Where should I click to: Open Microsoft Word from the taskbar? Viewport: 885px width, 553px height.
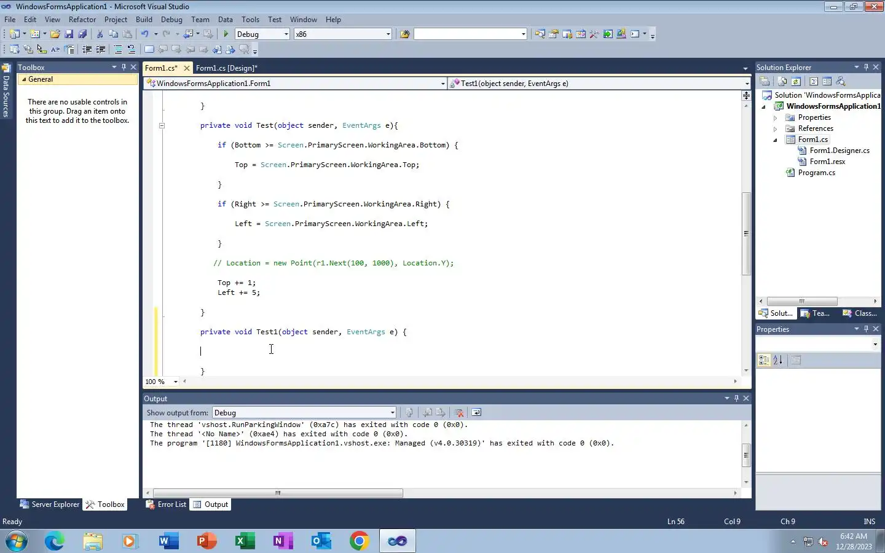(168, 541)
